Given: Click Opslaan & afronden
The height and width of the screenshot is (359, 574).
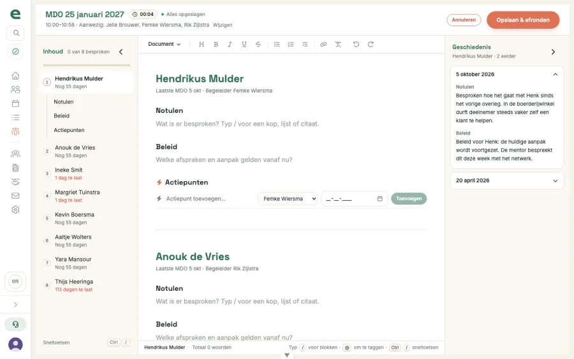Looking at the screenshot, I should (x=523, y=20).
